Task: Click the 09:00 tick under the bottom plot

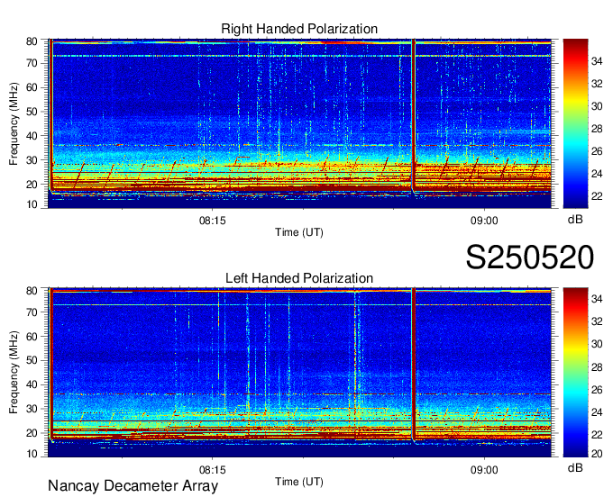Action: coord(484,470)
